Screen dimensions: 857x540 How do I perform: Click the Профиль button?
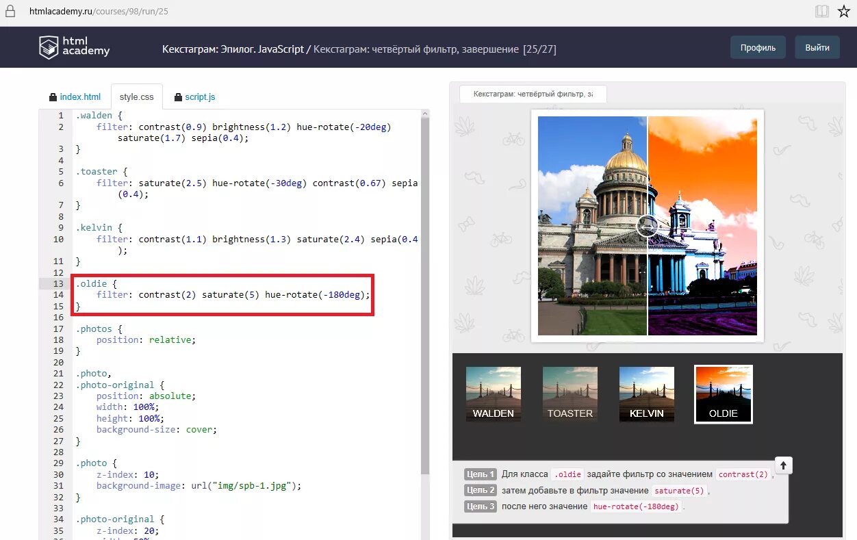pyautogui.click(x=758, y=47)
